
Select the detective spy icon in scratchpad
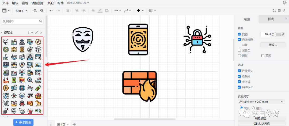(x=22, y=42)
